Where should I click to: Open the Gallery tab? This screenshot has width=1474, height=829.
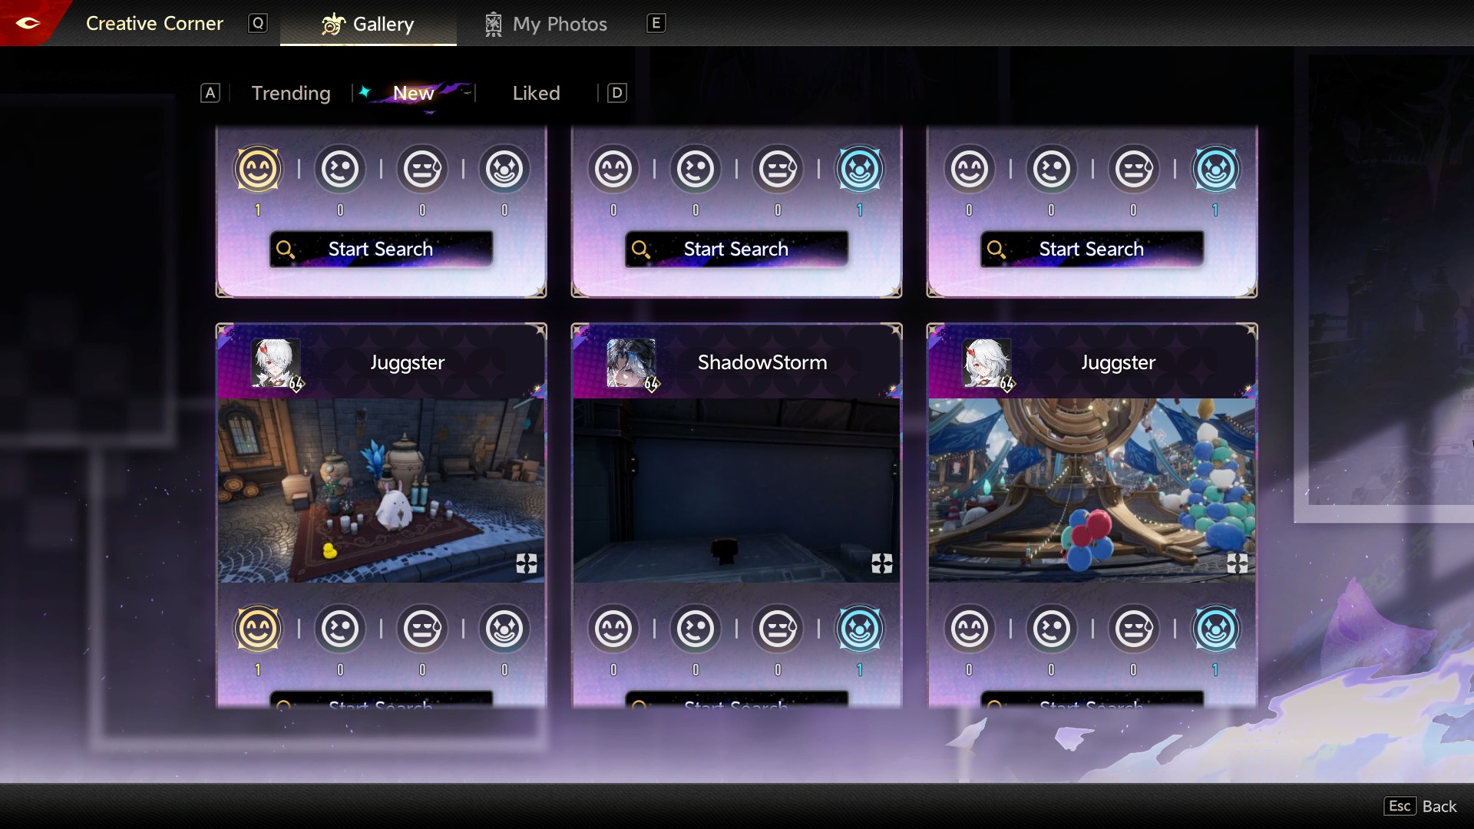coord(368,24)
